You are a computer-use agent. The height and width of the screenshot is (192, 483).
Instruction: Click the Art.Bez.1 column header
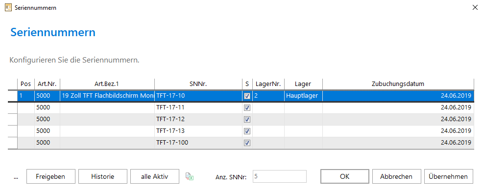[x=107, y=84]
